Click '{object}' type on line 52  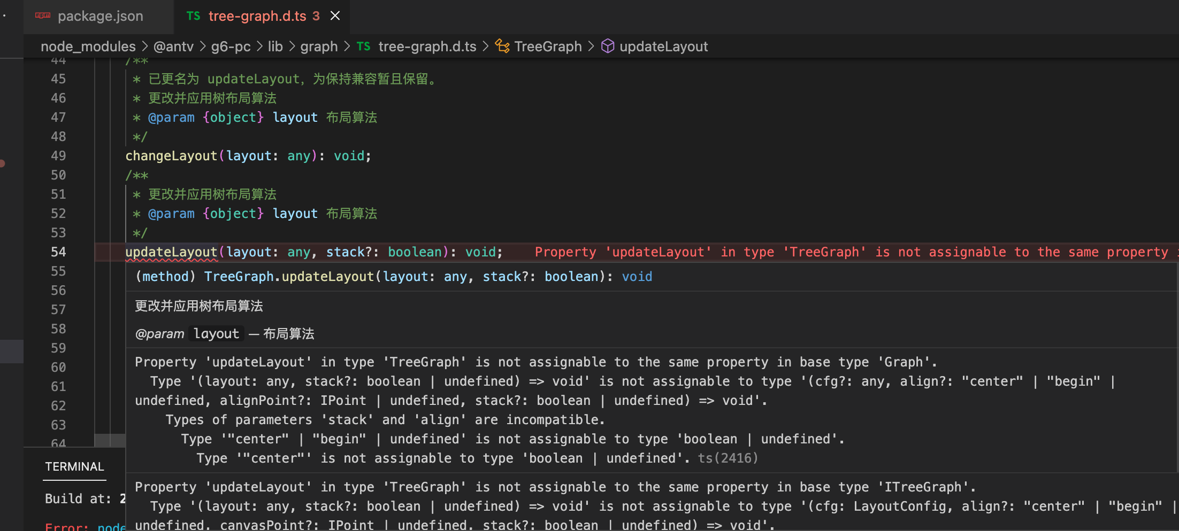tap(233, 214)
